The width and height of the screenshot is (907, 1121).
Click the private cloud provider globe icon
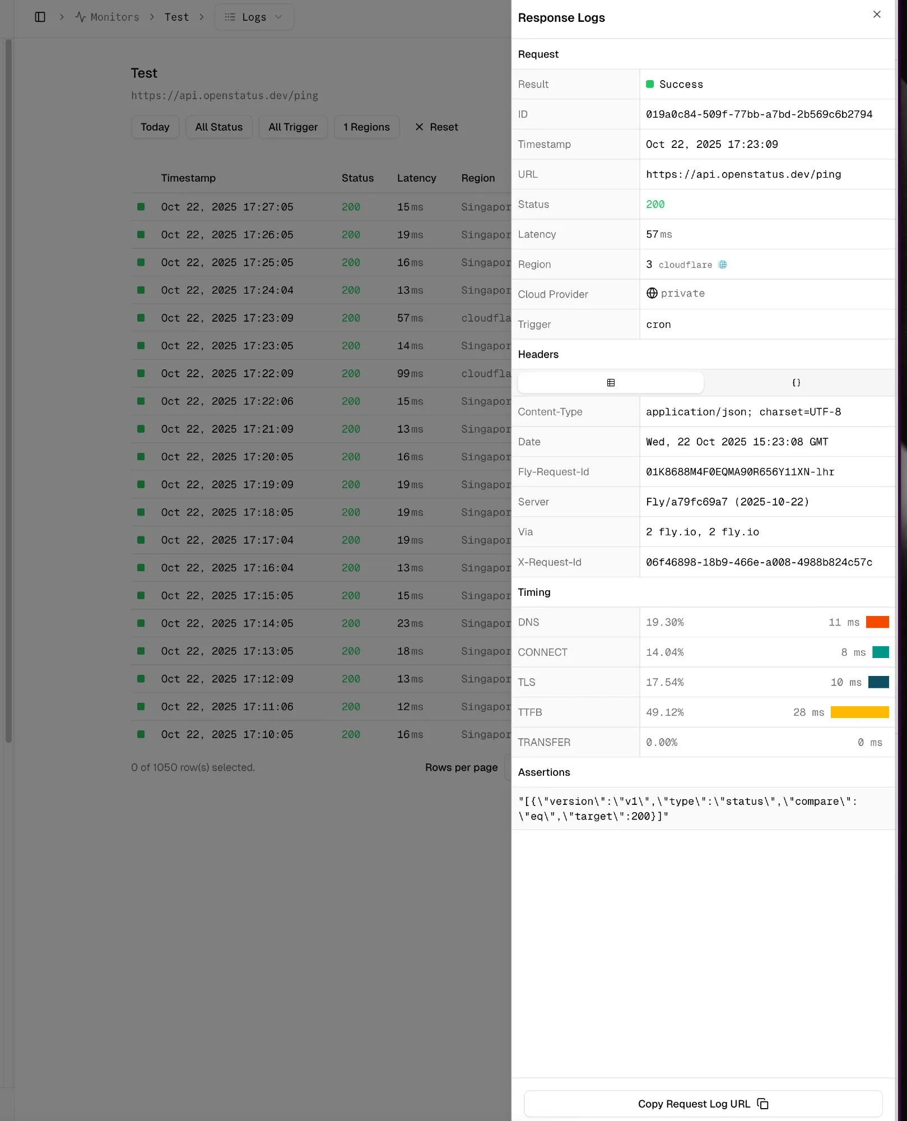point(652,293)
